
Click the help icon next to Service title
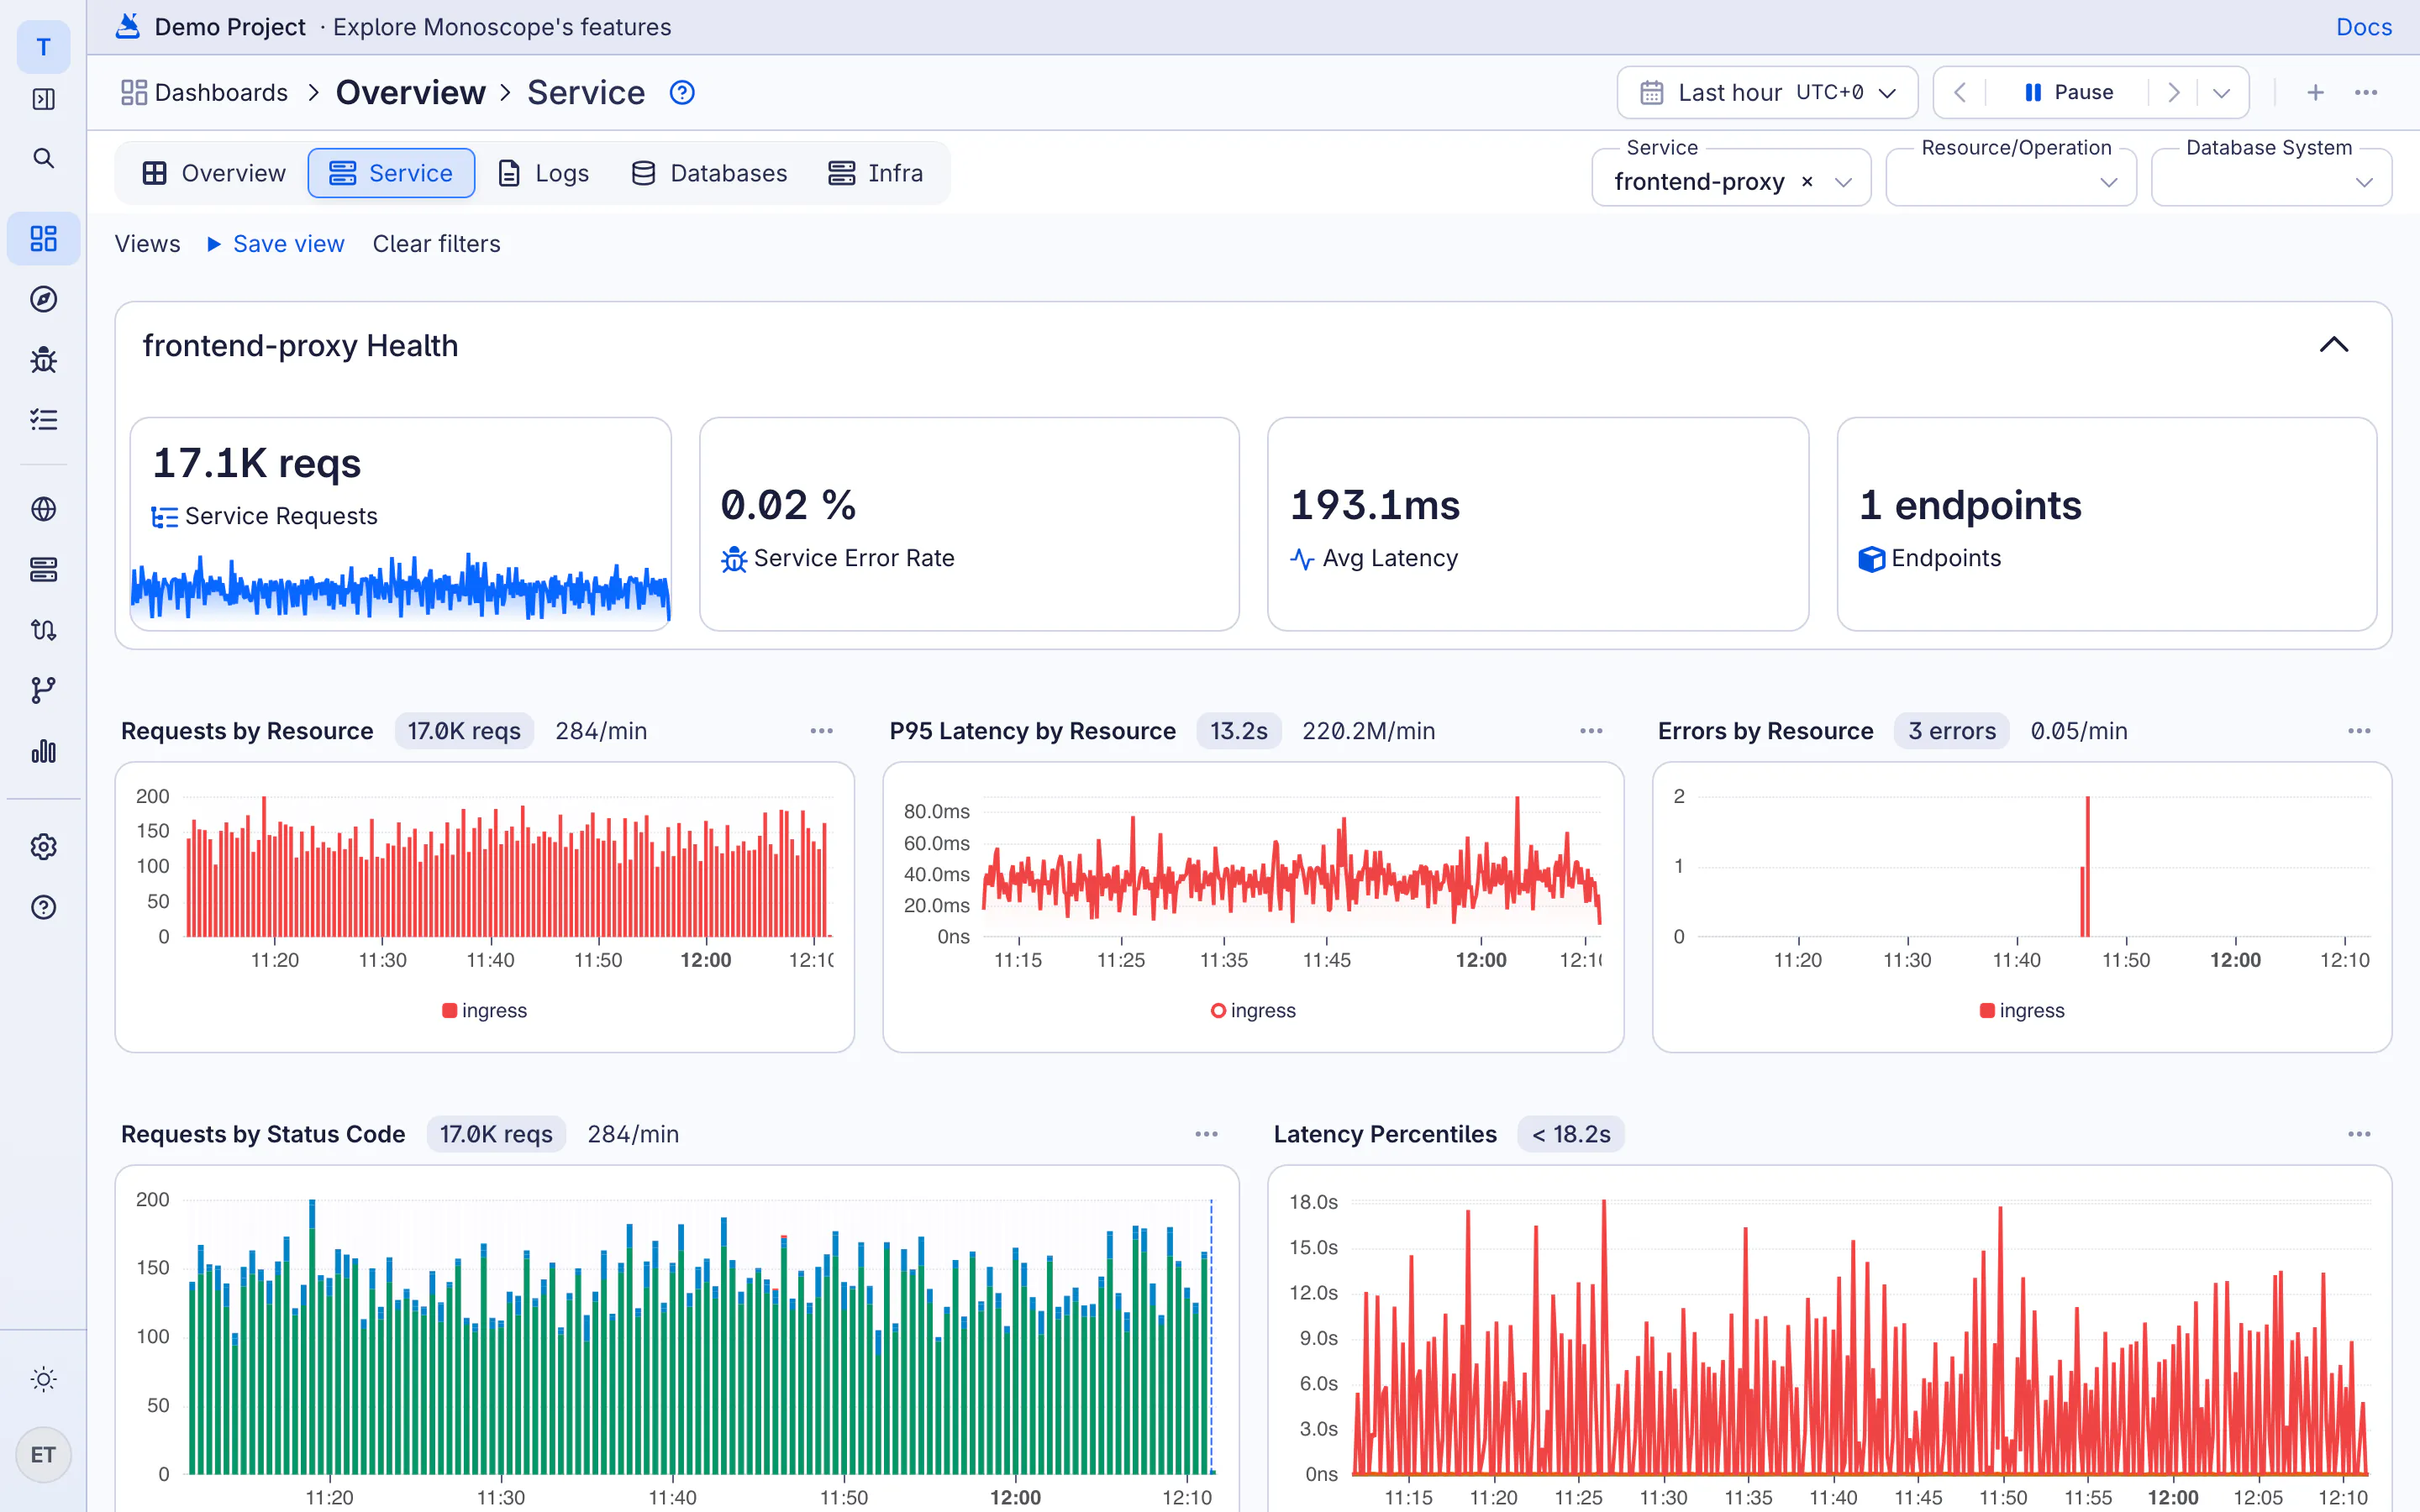tap(682, 92)
